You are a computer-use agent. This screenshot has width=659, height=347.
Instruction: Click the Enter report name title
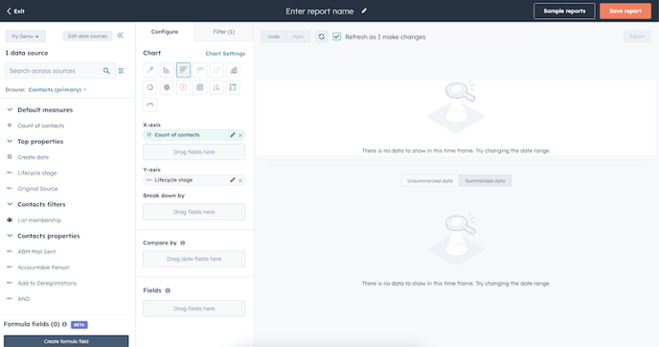[x=319, y=12]
